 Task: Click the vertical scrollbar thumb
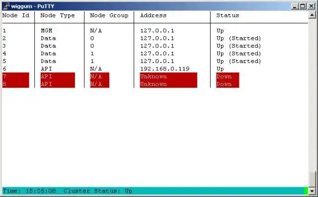coord(312,179)
